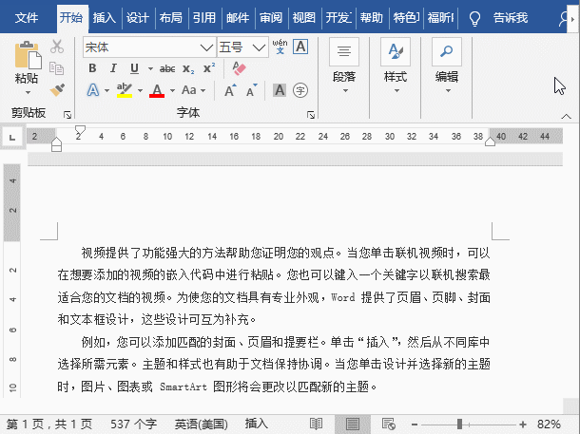This screenshot has width=580, height=434.
Task: Open the phonetic guide (wén) tool
Action: pos(280,47)
